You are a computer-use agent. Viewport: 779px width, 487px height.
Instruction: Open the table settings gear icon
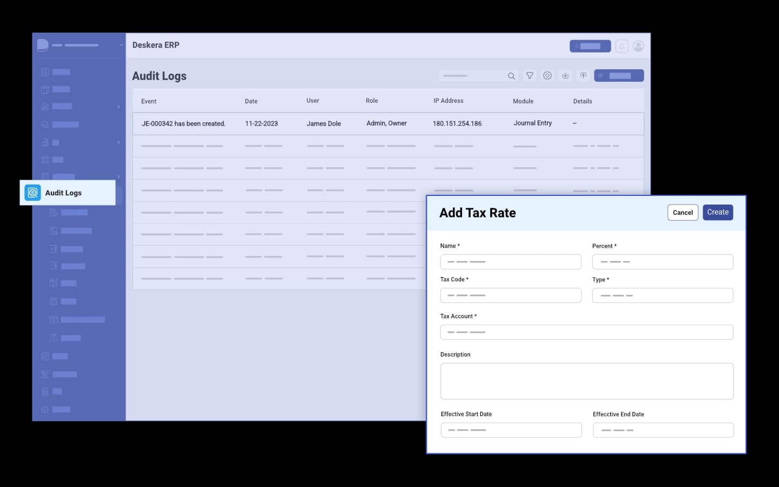547,76
